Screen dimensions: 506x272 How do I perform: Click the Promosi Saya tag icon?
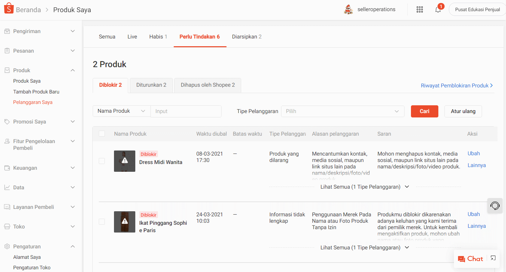click(x=7, y=121)
